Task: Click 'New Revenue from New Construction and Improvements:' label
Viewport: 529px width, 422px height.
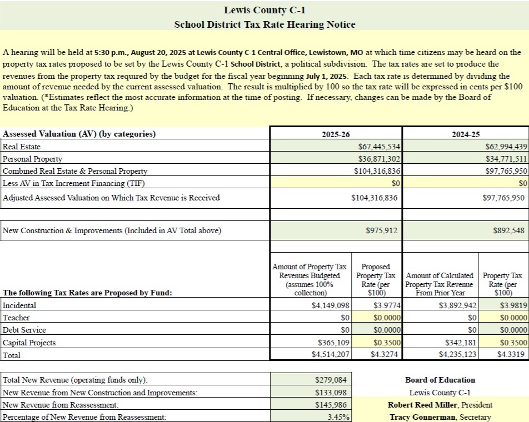Action: tap(100, 393)
